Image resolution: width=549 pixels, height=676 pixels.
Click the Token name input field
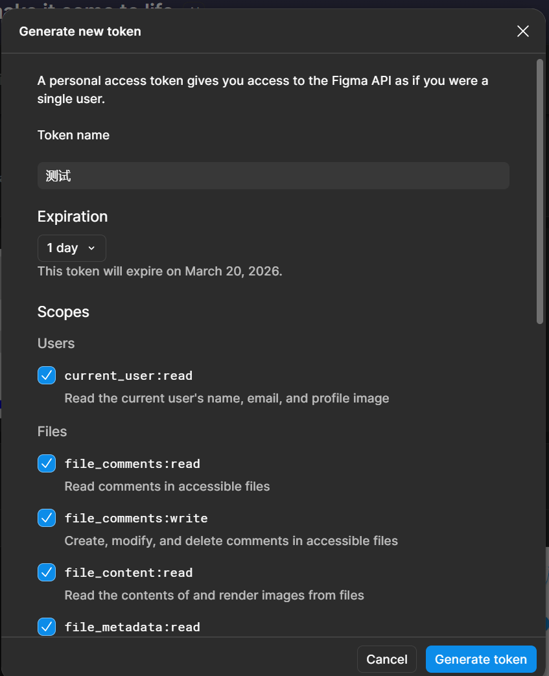pos(273,176)
